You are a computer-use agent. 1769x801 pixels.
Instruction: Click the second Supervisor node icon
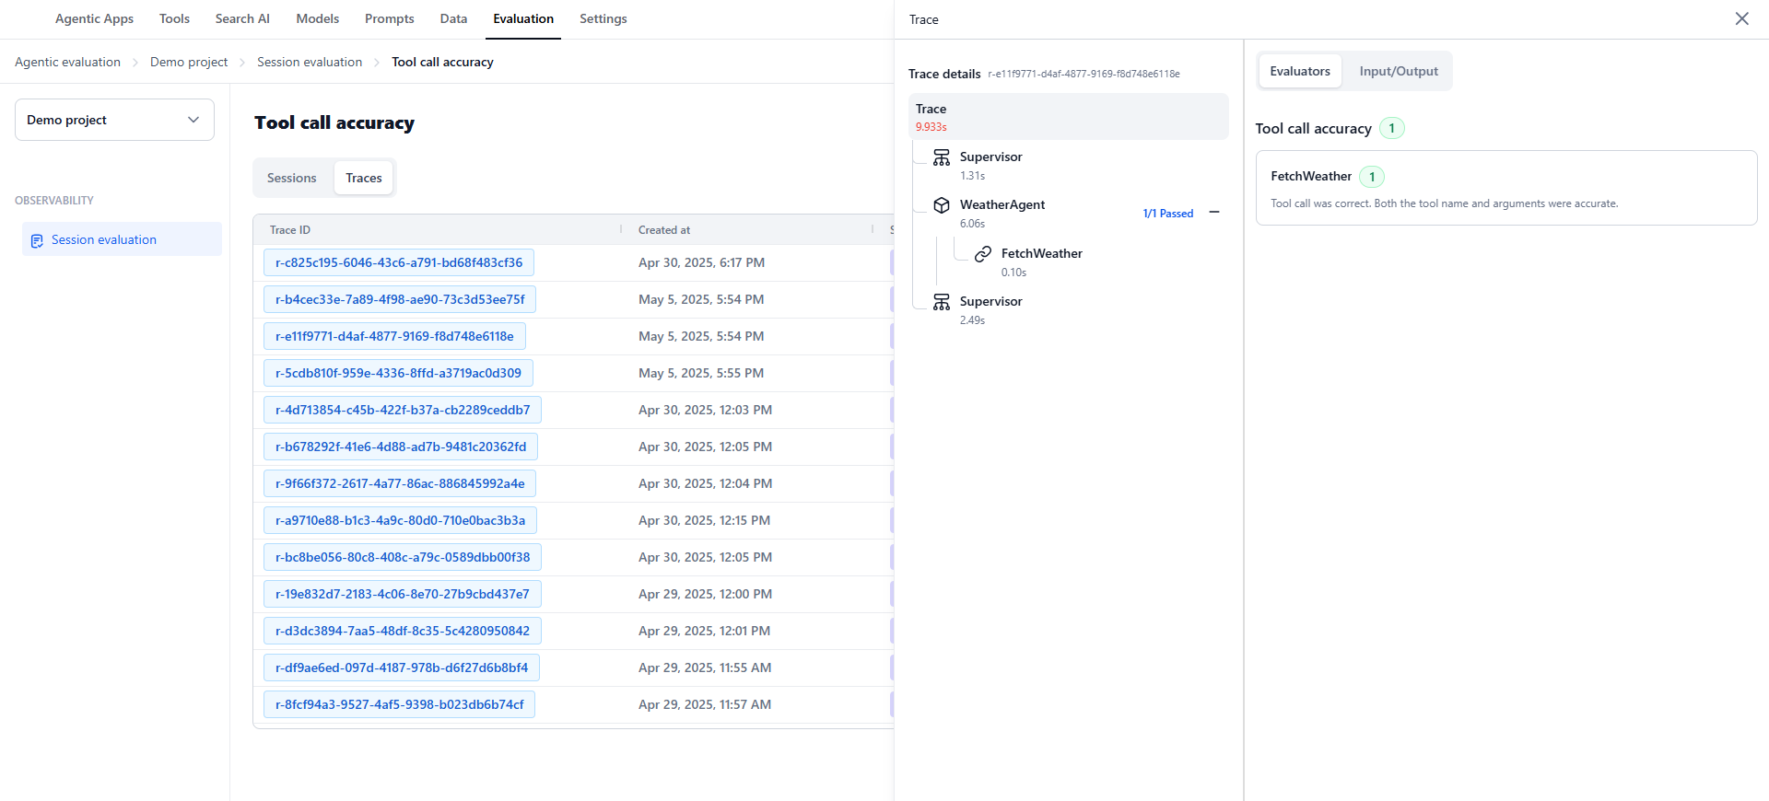(941, 302)
